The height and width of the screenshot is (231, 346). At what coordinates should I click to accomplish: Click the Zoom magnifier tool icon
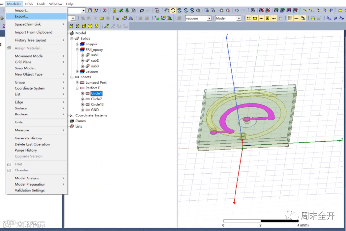pos(198,10)
